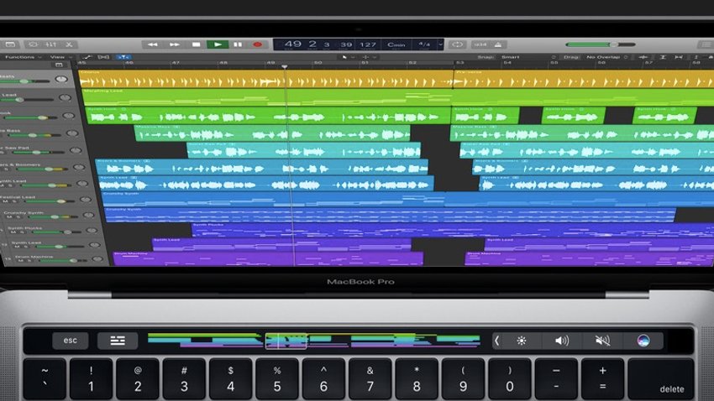This screenshot has width=714, height=401.
Task: Click the Rewind transport button
Action: tap(152, 44)
